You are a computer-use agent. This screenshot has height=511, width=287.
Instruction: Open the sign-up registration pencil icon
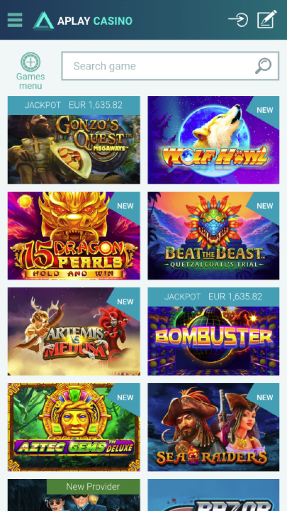(267, 19)
